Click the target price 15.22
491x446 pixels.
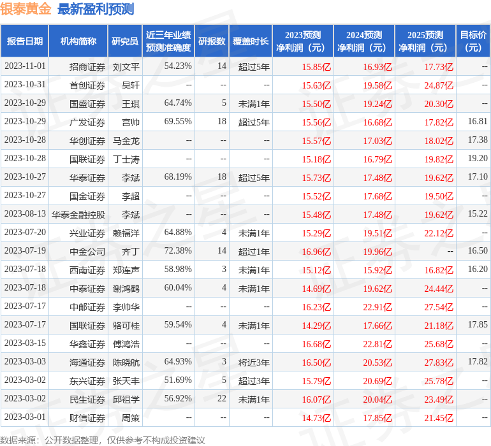478,214
